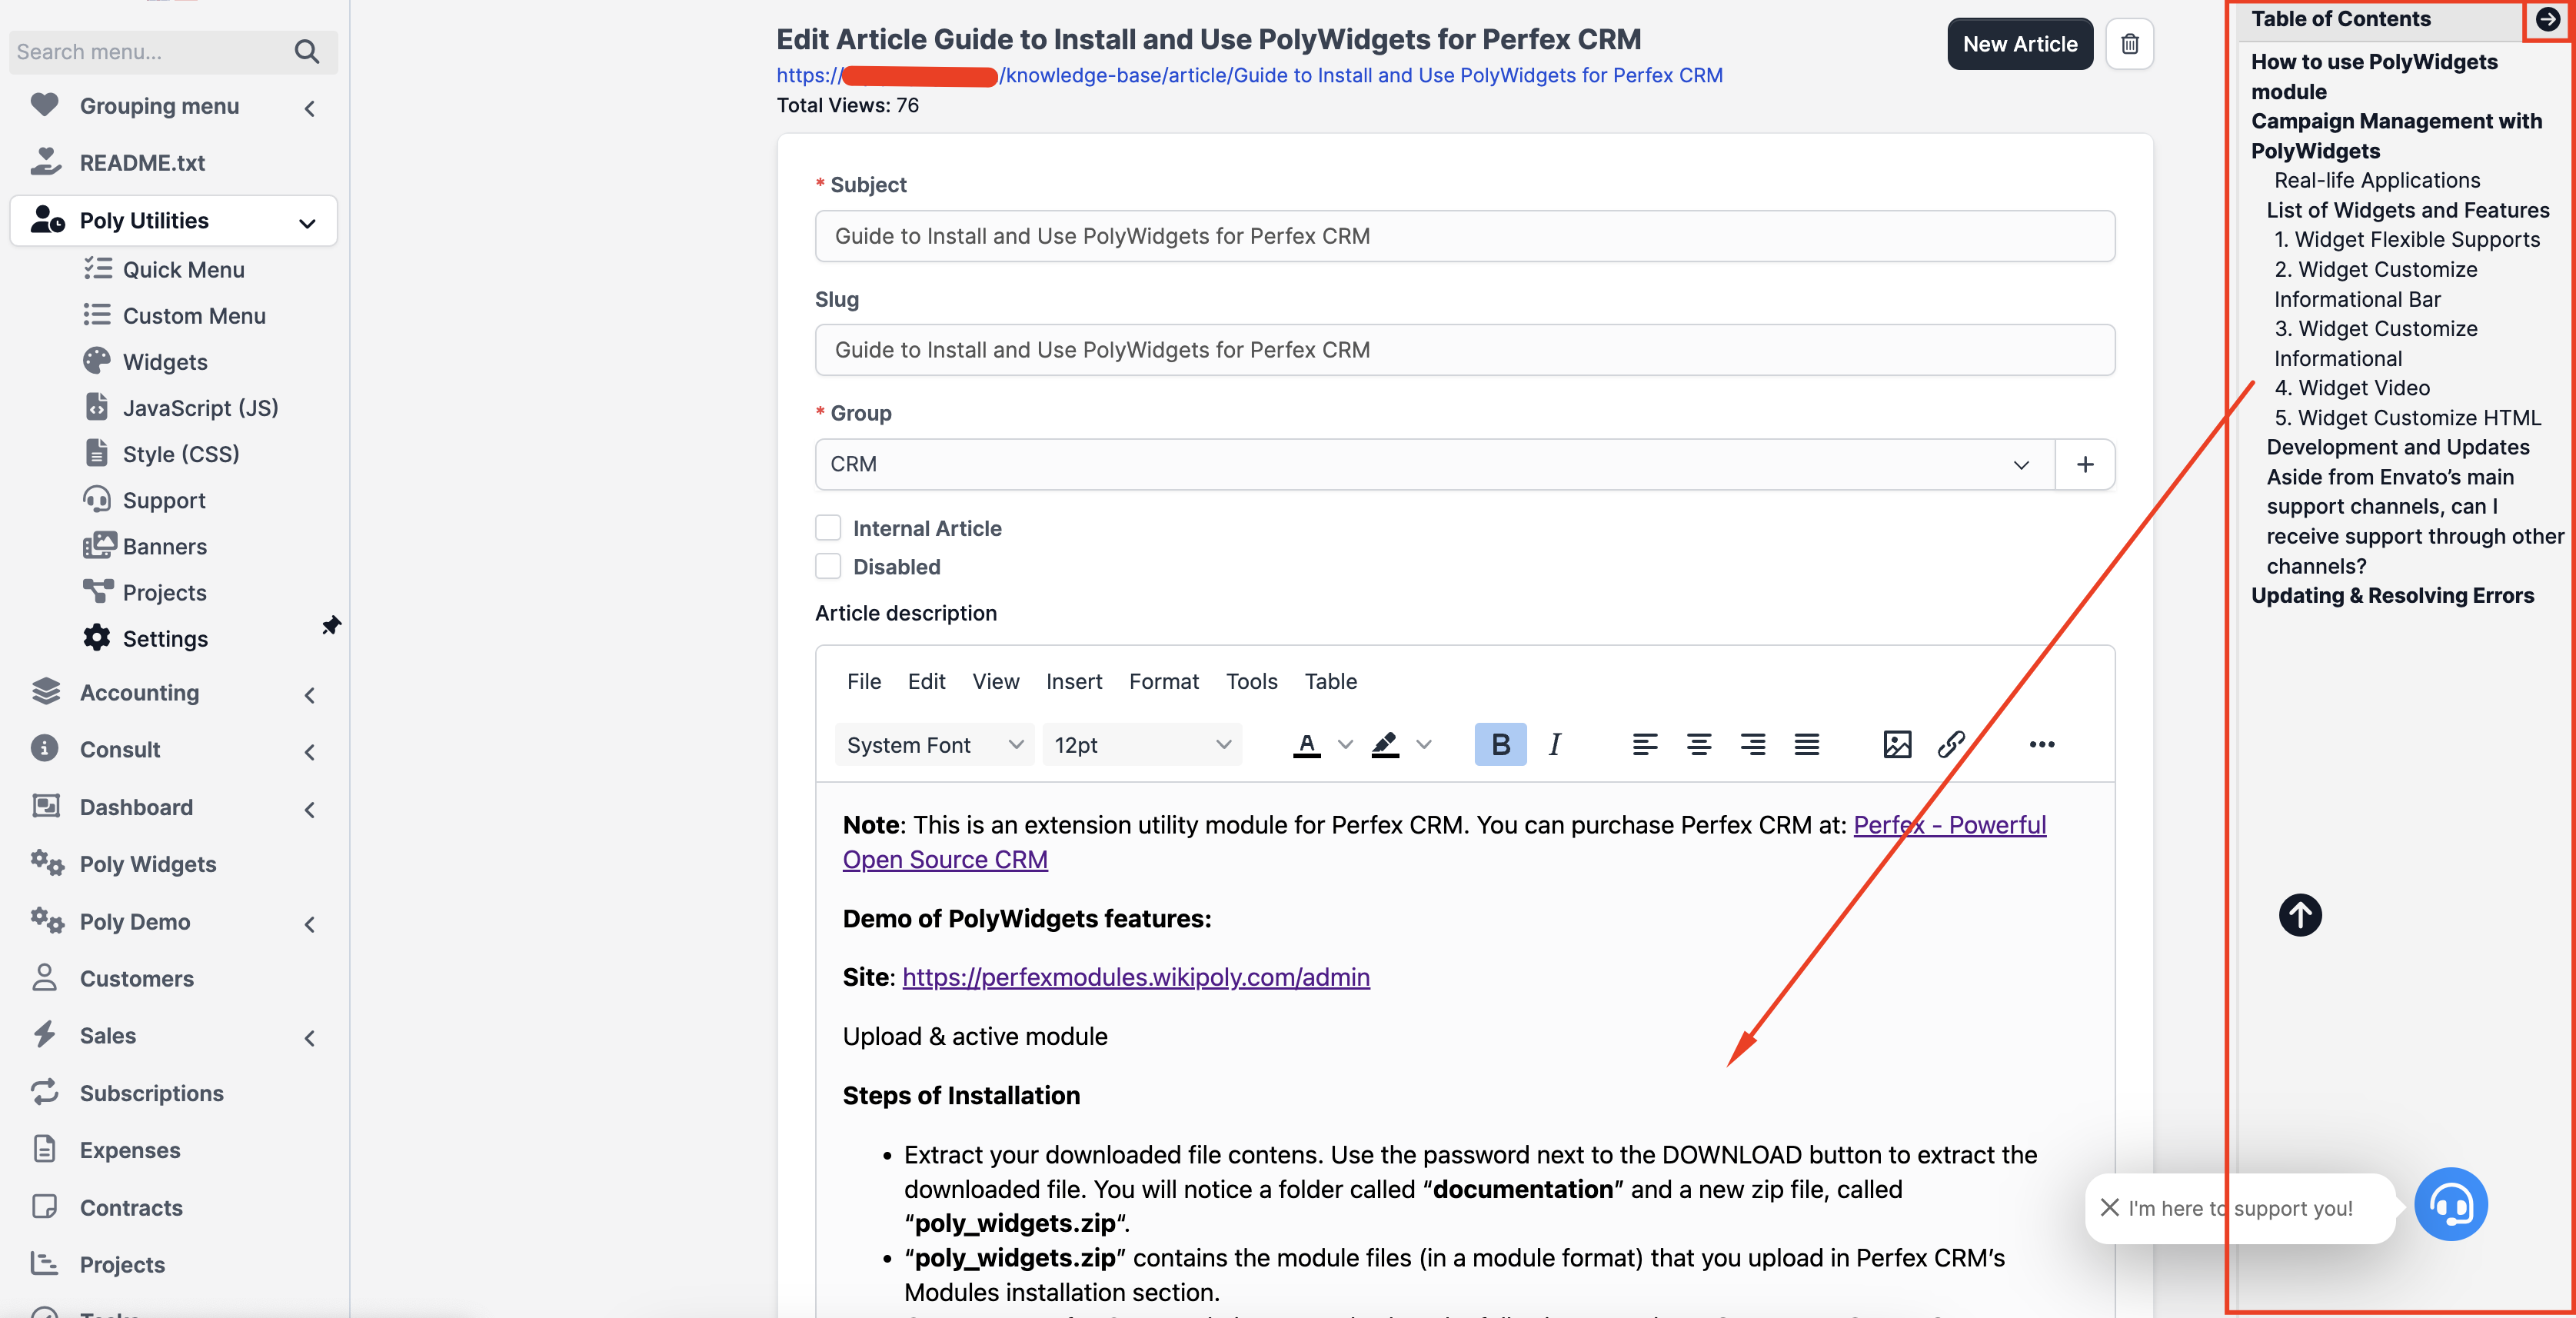Open the Group CRM dropdown
Image resolution: width=2576 pixels, height=1318 pixels.
1434,464
